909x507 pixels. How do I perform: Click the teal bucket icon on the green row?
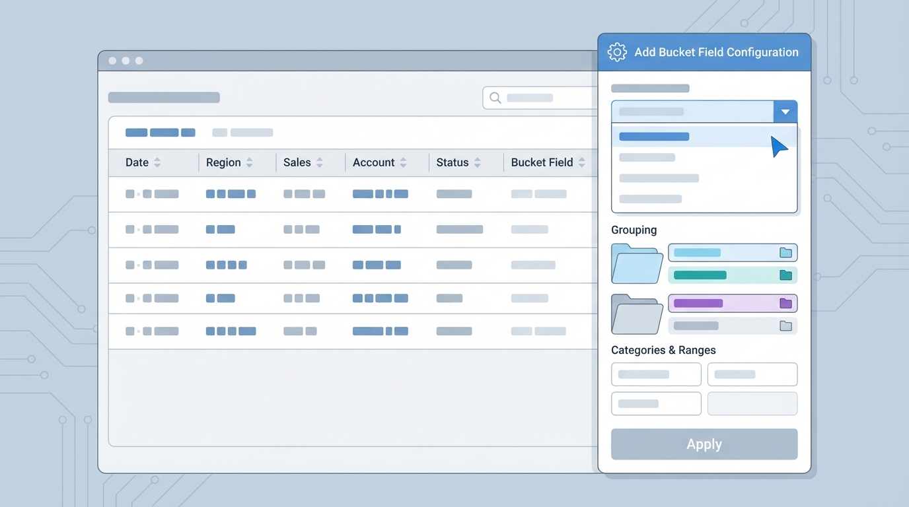[x=785, y=275]
